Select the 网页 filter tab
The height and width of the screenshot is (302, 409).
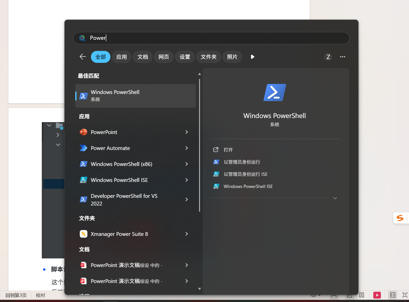[x=164, y=57]
